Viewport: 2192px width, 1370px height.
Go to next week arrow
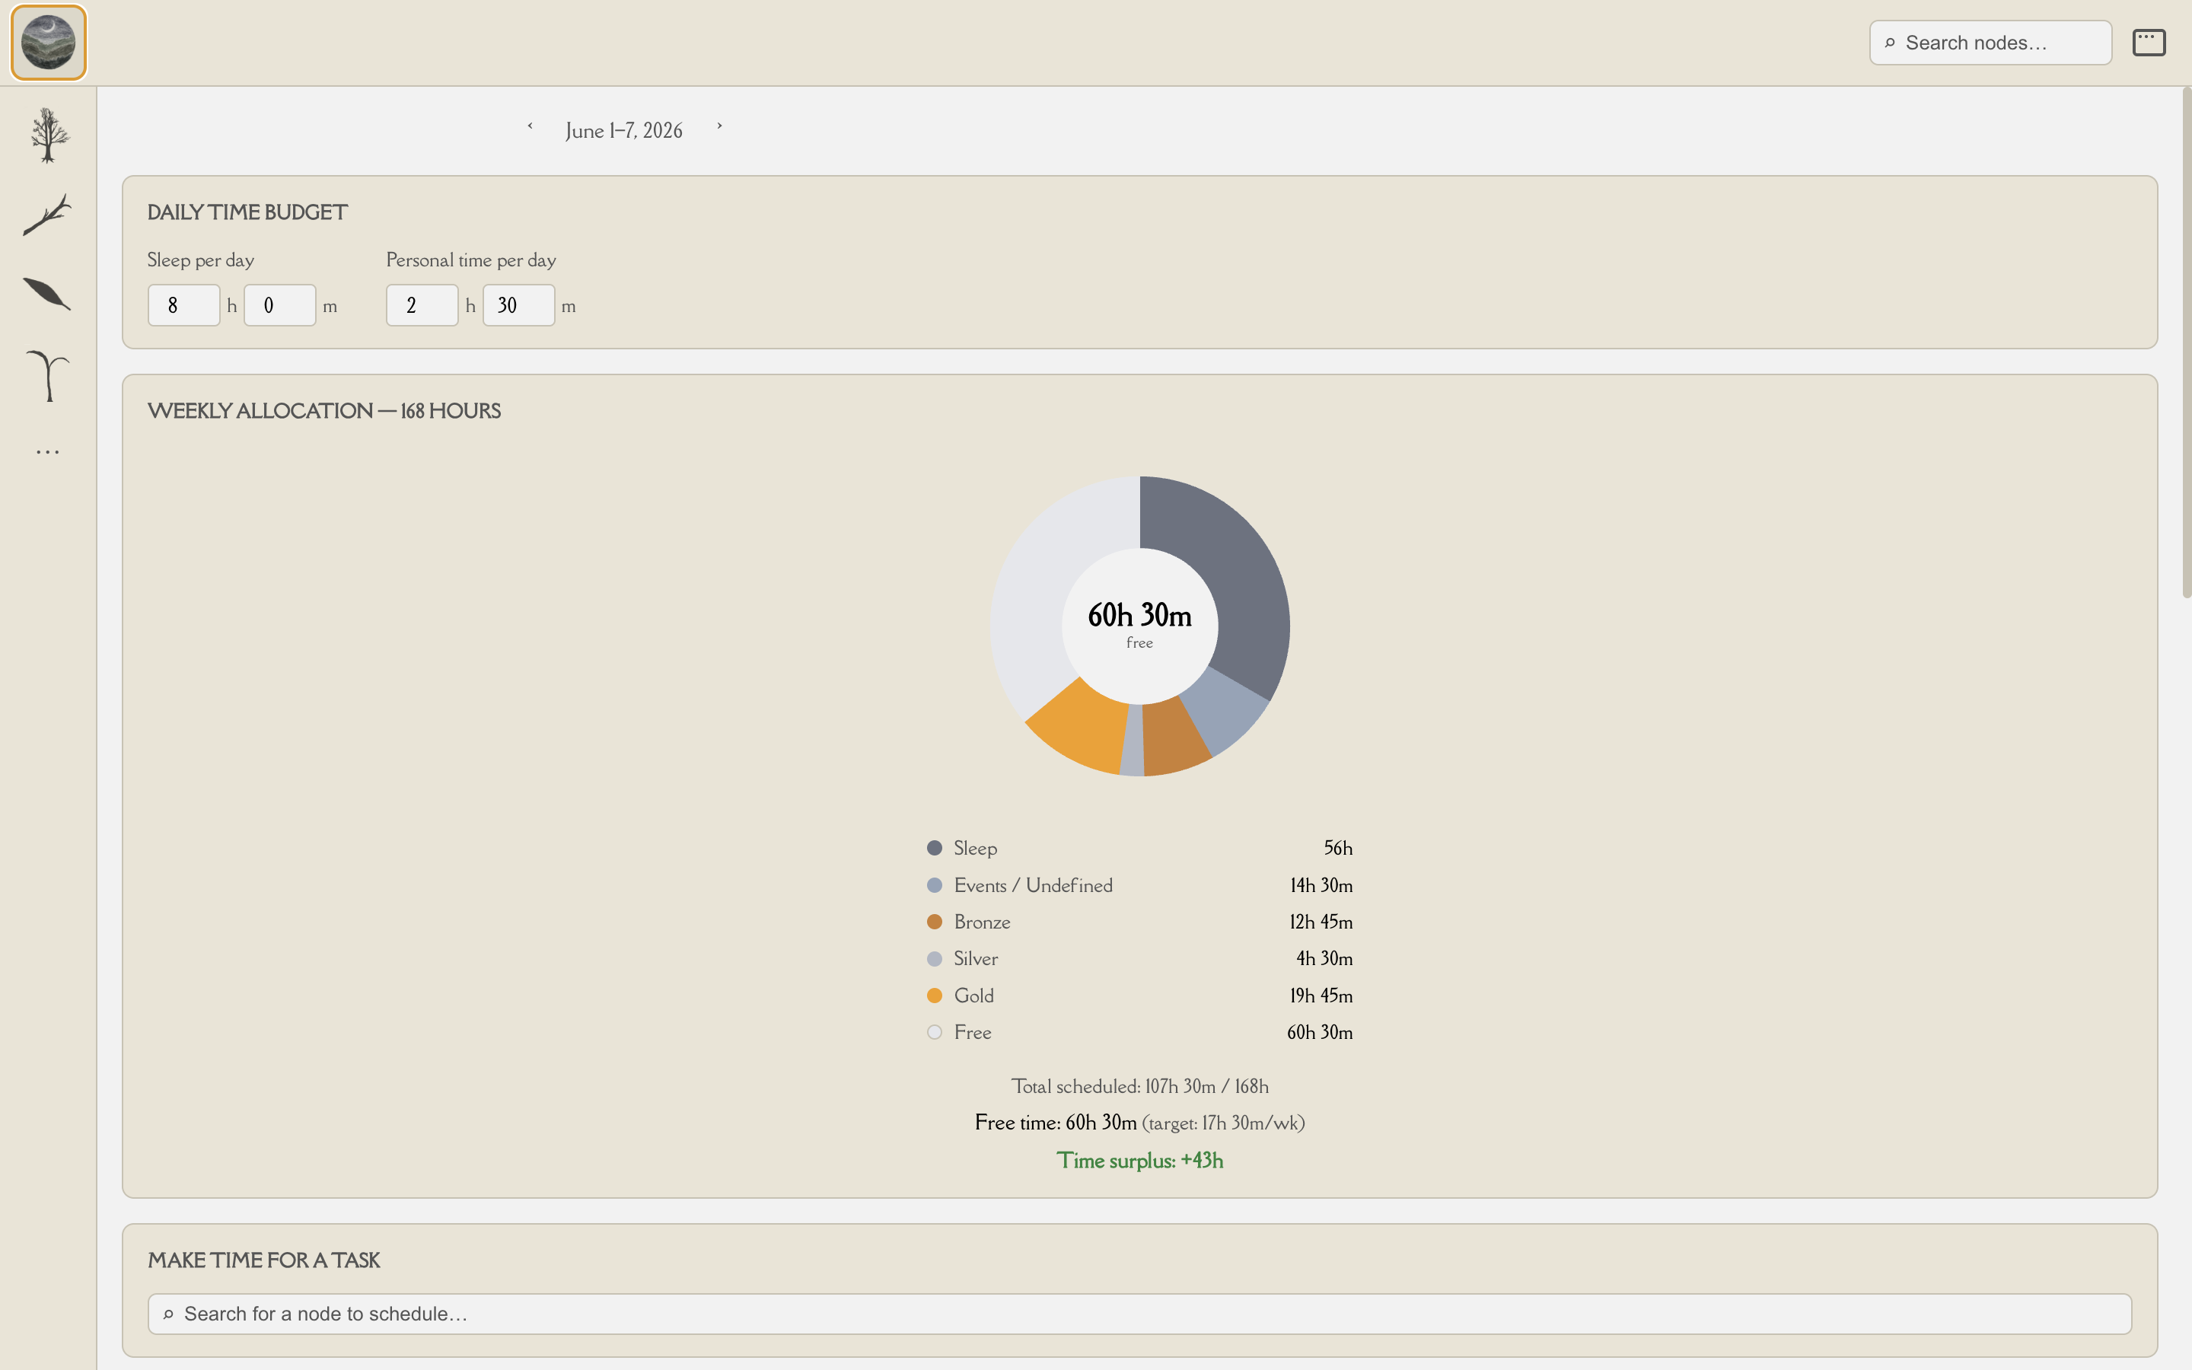pyautogui.click(x=719, y=126)
